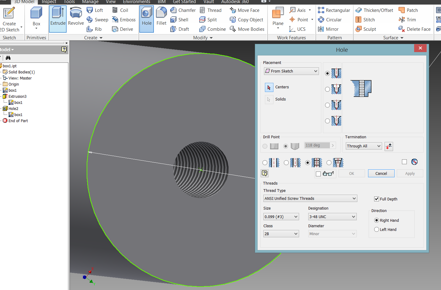Screen dimensions: 441x290
Task: Select the Coil tool
Action: [x=120, y=10]
